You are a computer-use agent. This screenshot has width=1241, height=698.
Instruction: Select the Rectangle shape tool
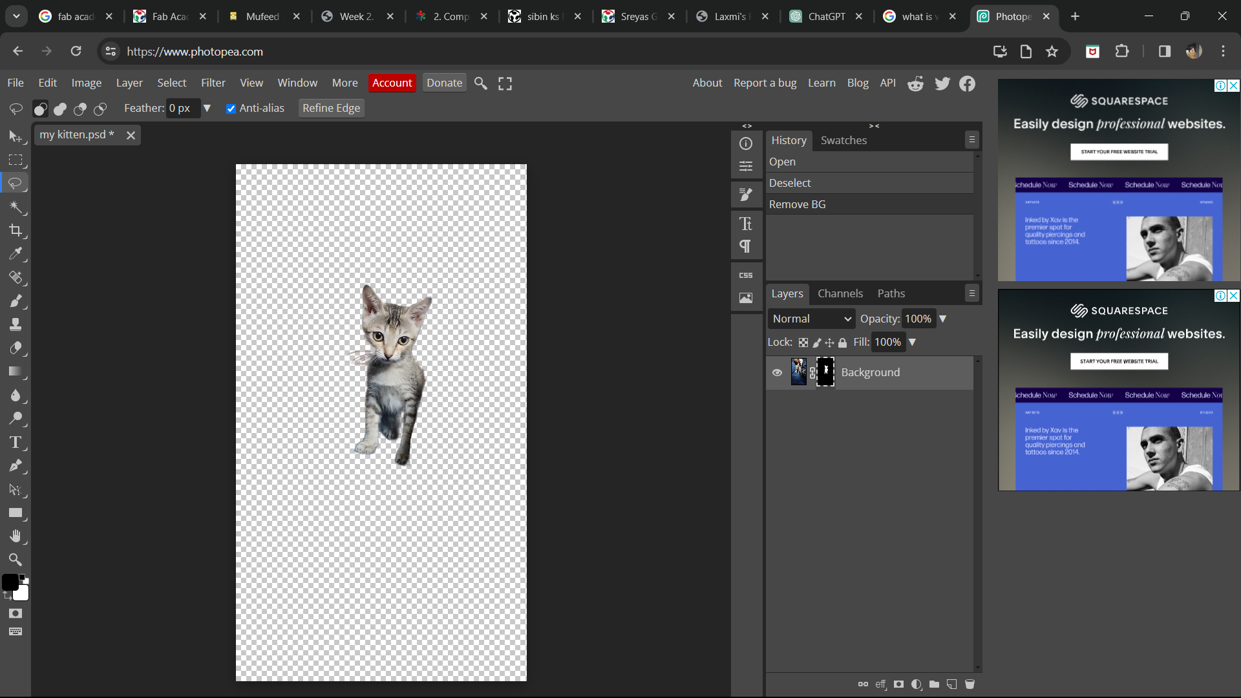[16, 513]
